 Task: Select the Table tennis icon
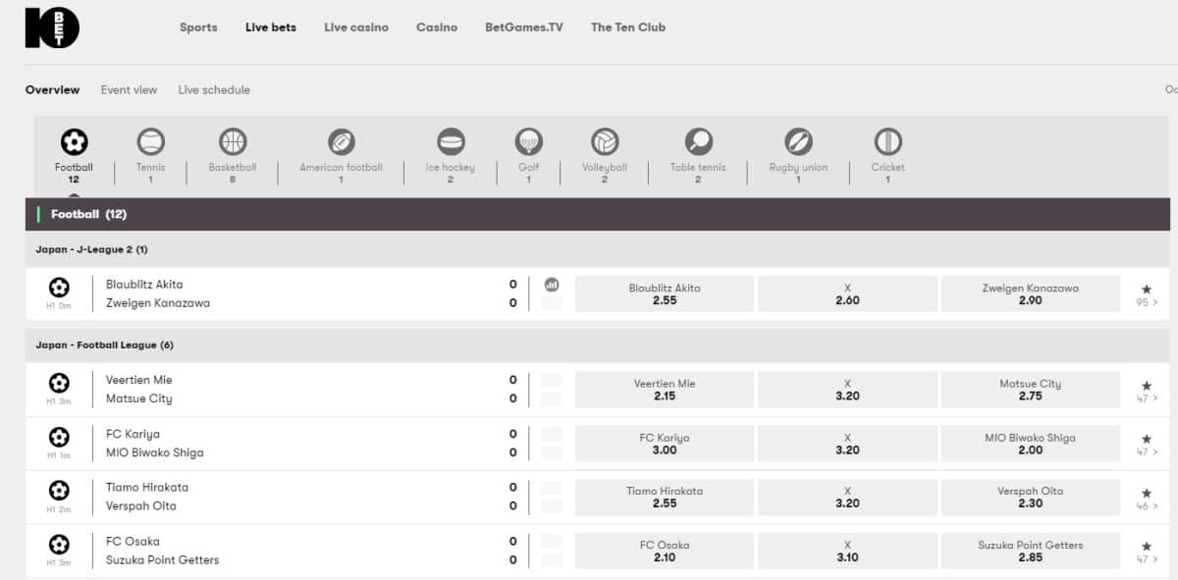698,143
